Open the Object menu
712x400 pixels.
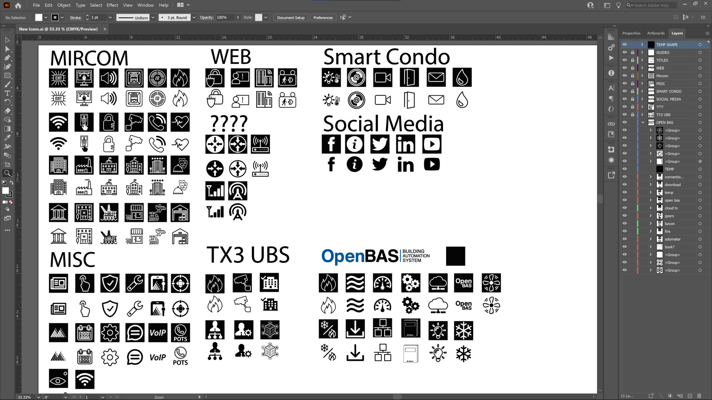[x=64, y=5]
